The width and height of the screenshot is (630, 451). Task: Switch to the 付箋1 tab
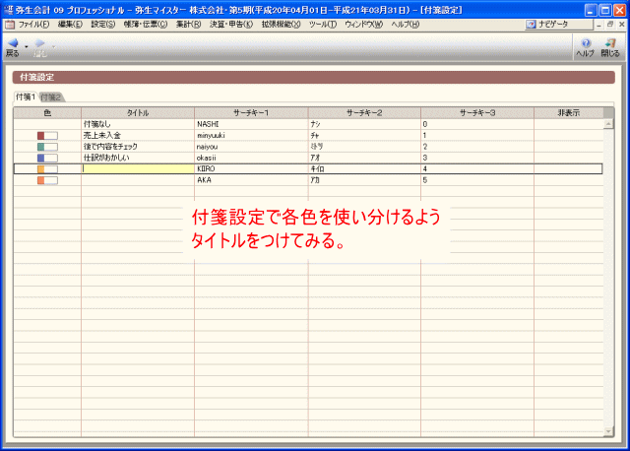click(x=26, y=97)
